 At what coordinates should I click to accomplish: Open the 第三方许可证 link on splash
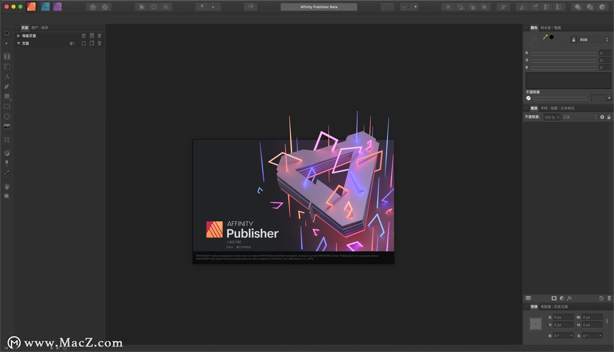244,247
